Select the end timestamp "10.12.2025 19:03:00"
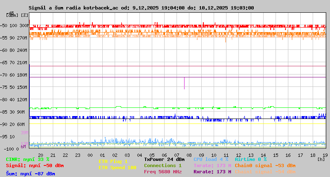The width and height of the screenshot is (330, 177). (226, 8)
